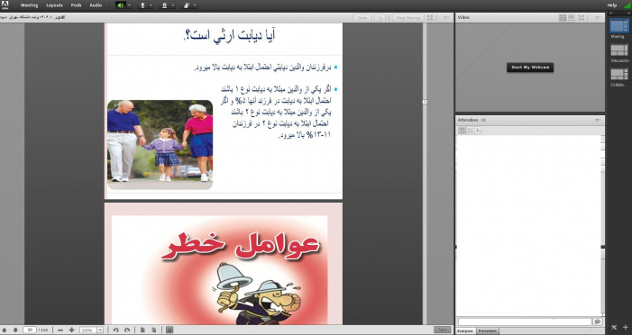Toggle the webcam icon in the top bar

pyautogui.click(x=164, y=5)
